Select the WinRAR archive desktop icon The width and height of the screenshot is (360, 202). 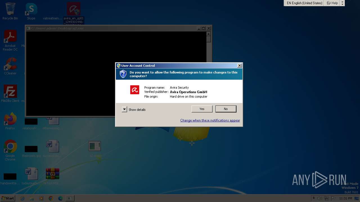point(53,176)
